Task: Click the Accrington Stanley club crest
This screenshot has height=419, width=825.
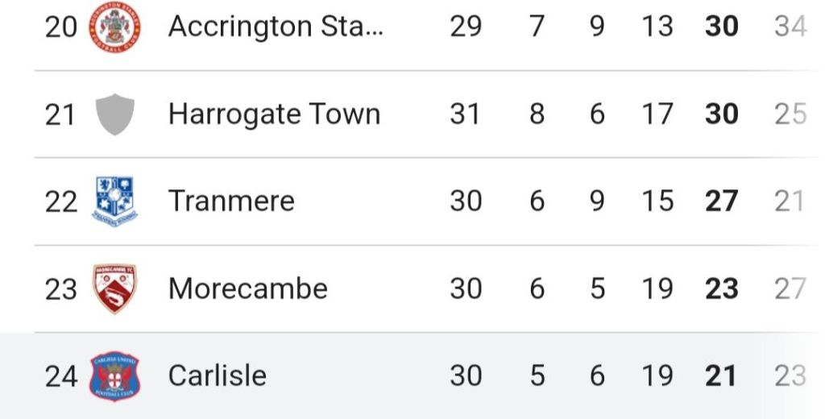Action: pyautogui.click(x=115, y=27)
